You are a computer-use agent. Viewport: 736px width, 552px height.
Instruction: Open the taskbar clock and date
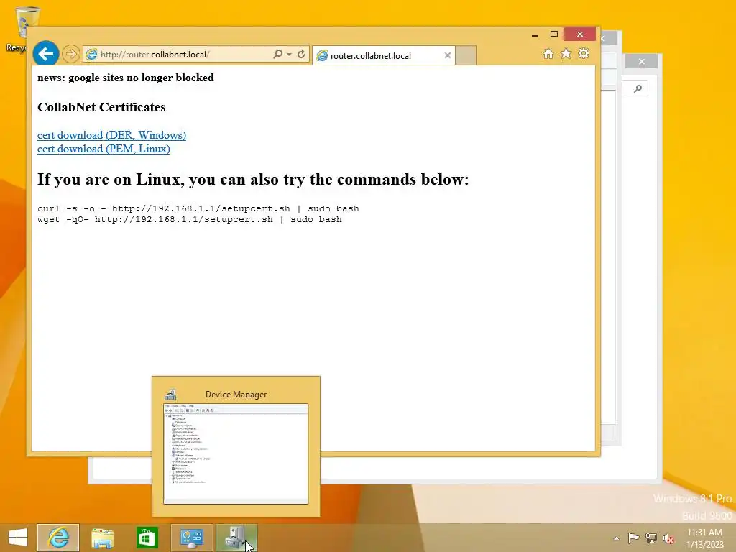[x=704, y=538]
